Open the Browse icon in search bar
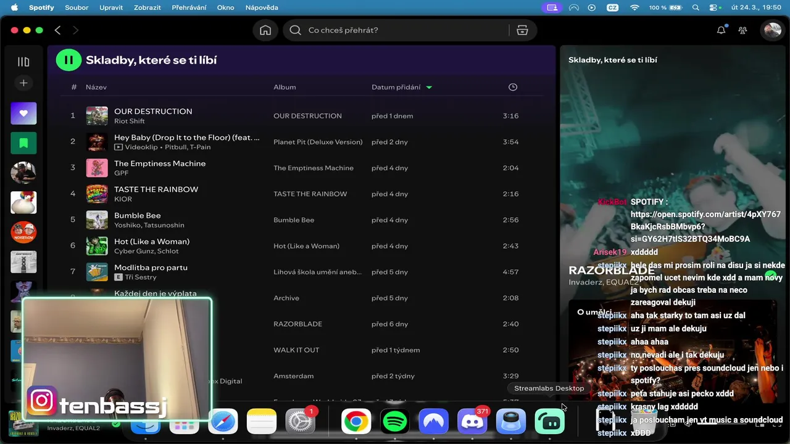 pos(522,30)
